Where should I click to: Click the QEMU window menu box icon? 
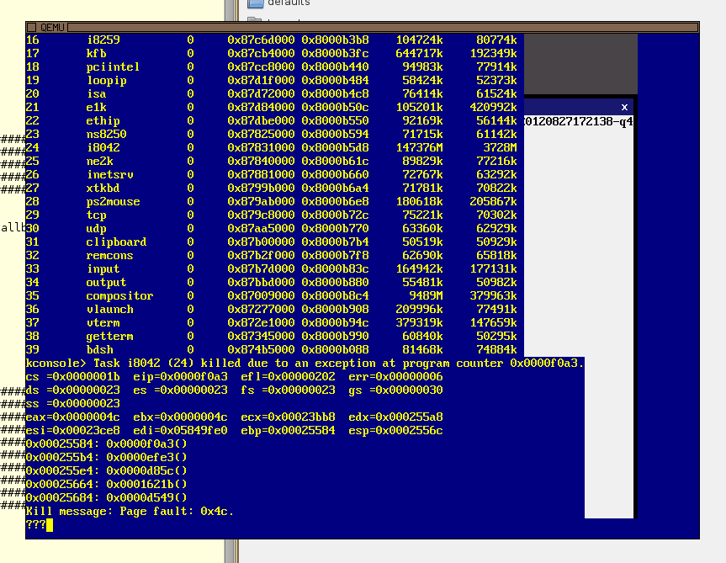[x=31, y=27]
